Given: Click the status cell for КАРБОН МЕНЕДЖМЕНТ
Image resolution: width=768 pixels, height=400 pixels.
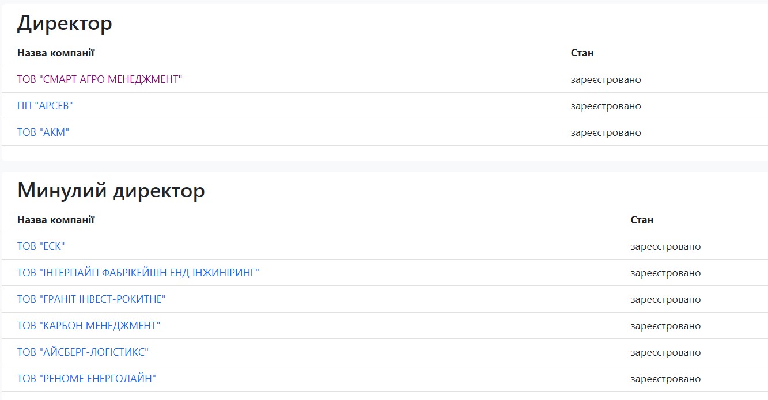Looking at the screenshot, I should [665, 326].
